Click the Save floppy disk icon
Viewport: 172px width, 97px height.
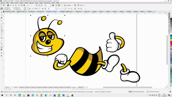(x=8, y=5)
